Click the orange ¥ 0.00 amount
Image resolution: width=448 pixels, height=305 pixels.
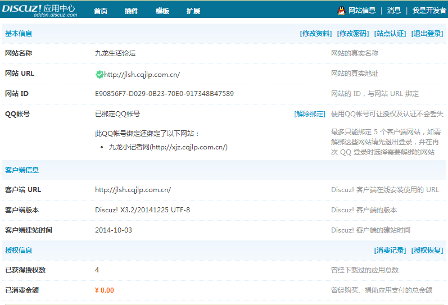coord(105,290)
